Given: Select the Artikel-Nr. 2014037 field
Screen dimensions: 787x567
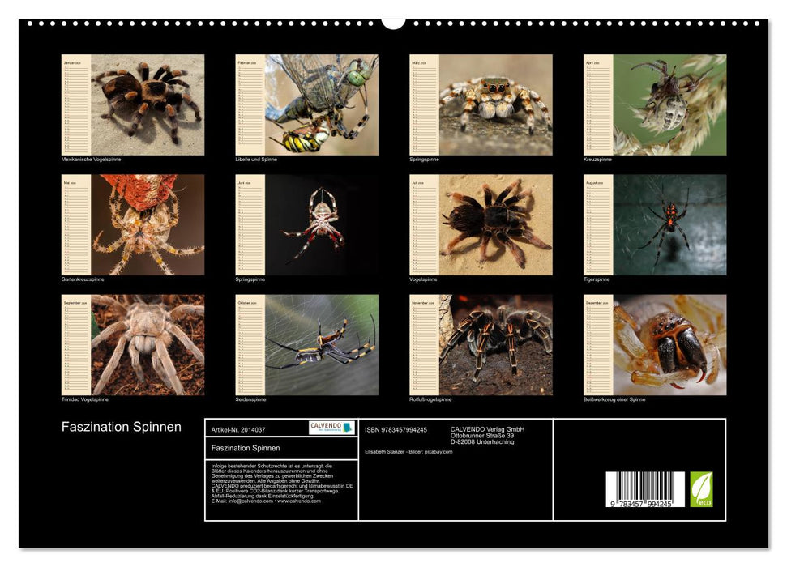Looking at the screenshot, I should click(237, 429).
